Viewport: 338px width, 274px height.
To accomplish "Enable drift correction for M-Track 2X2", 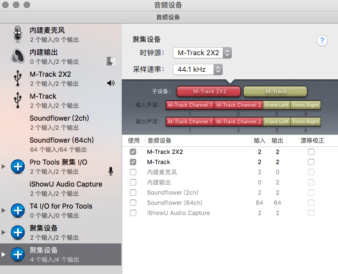I will click(x=311, y=152).
